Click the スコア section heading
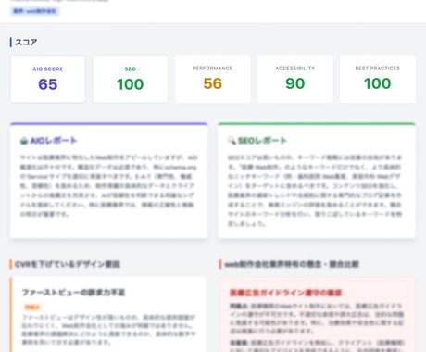This screenshot has width=426, height=352. 26,43
